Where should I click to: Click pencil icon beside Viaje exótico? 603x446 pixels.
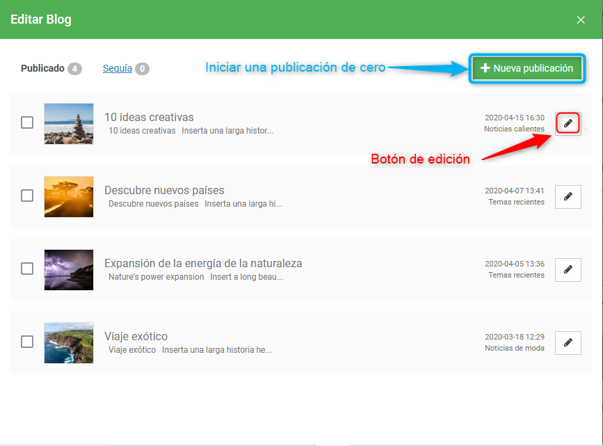tap(568, 343)
